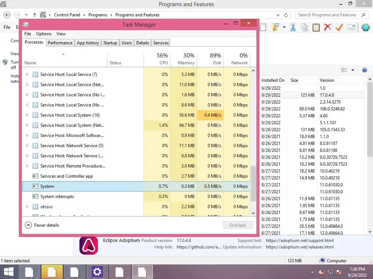Open the adoptium.net support link

pos(299,240)
